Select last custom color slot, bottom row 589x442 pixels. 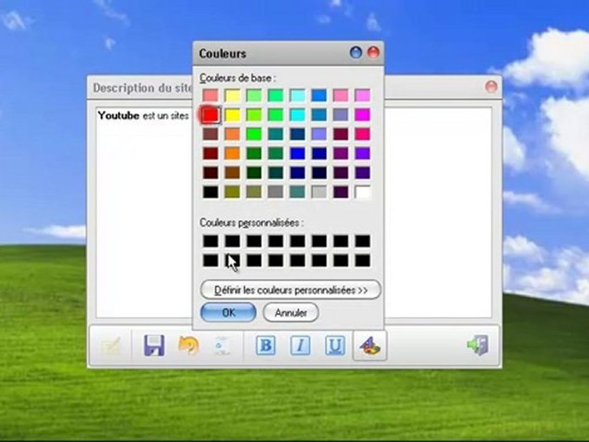pyautogui.click(x=363, y=260)
